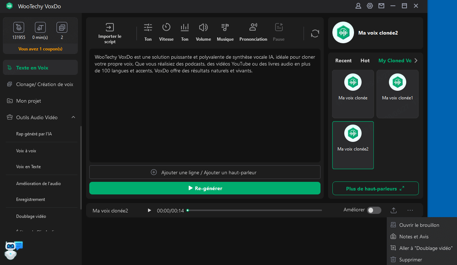The height and width of the screenshot is (265, 457).
Task: Export the generated audio with share icon
Action: [394, 210]
